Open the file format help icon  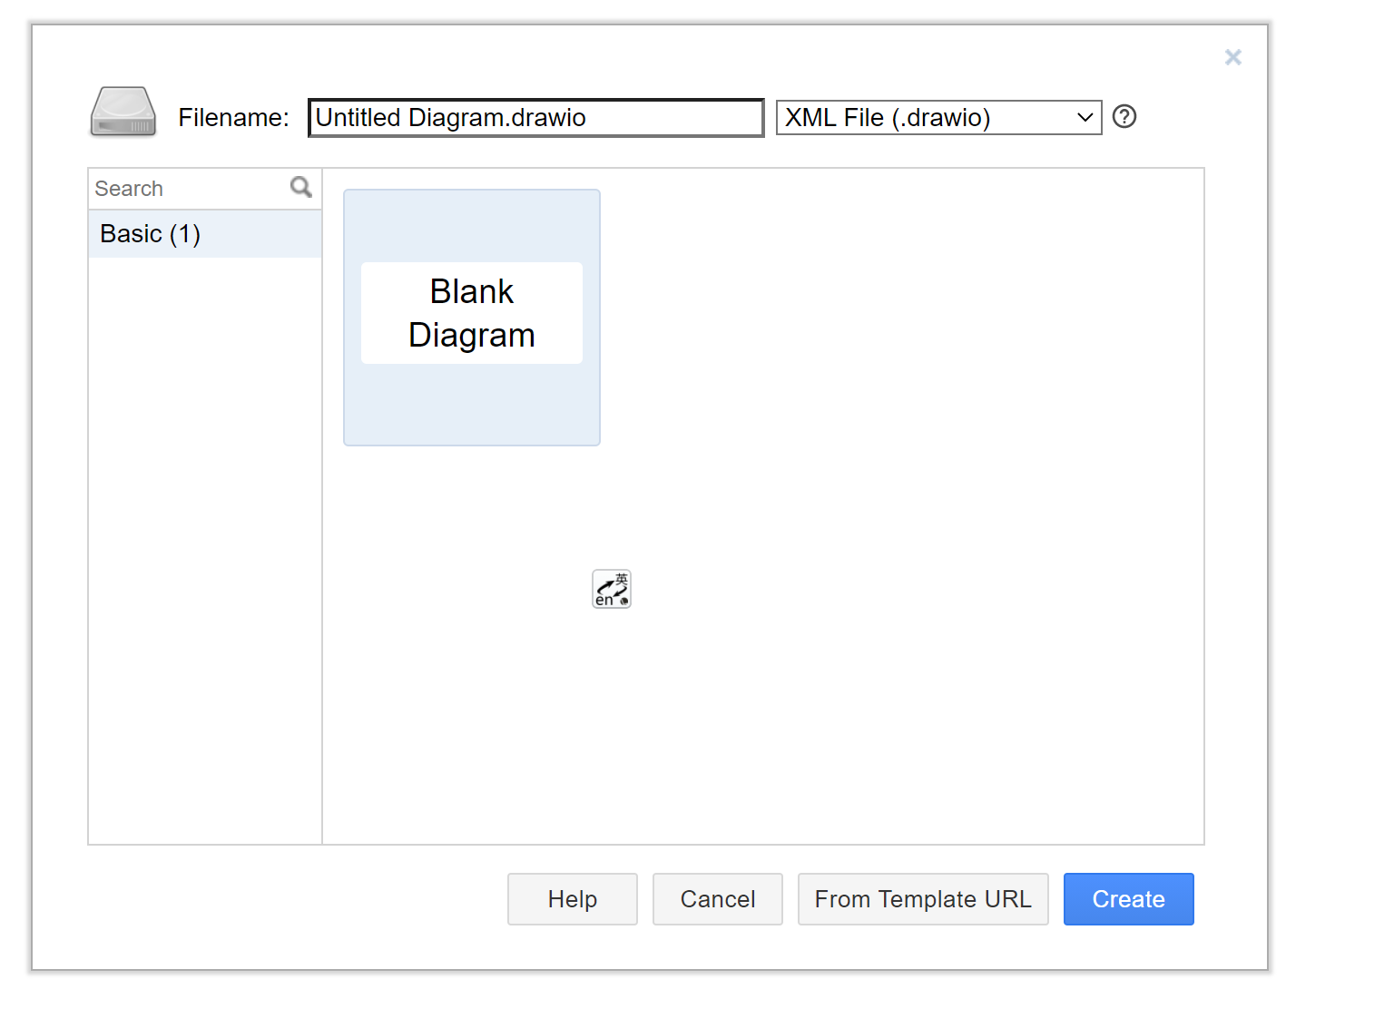tap(1124, 117)
